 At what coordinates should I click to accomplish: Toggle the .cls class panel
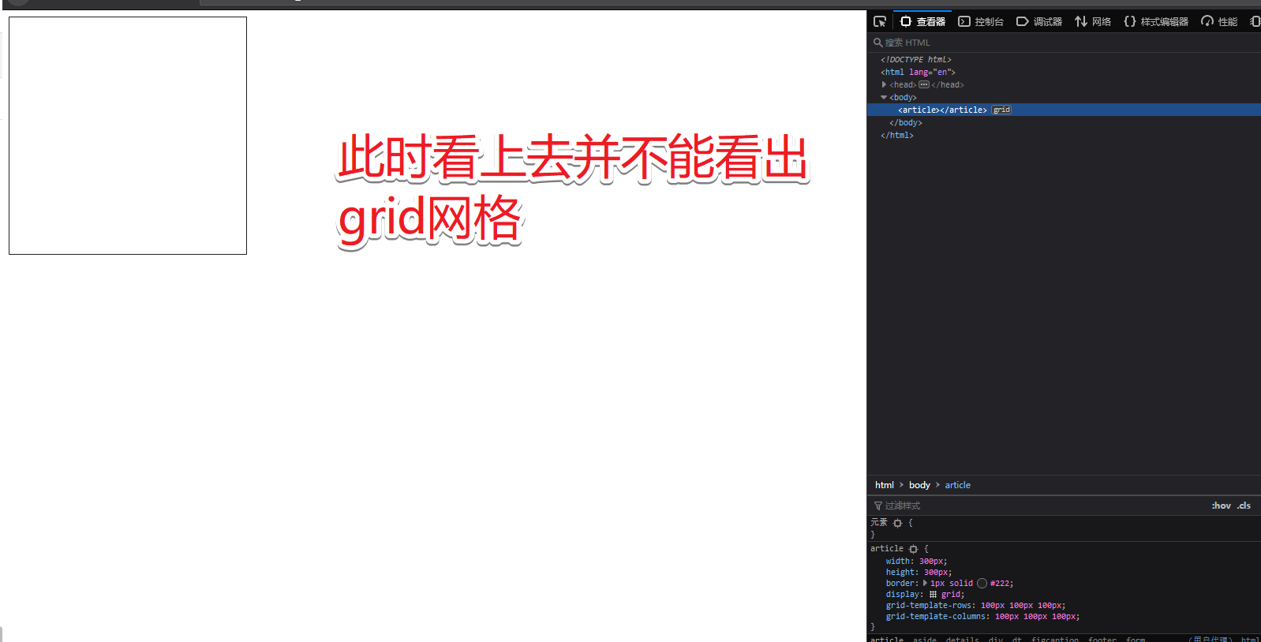click(1244, 506)
